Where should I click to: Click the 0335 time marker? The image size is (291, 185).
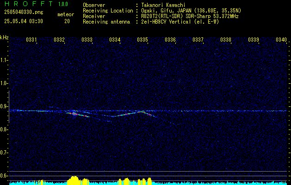142,39
